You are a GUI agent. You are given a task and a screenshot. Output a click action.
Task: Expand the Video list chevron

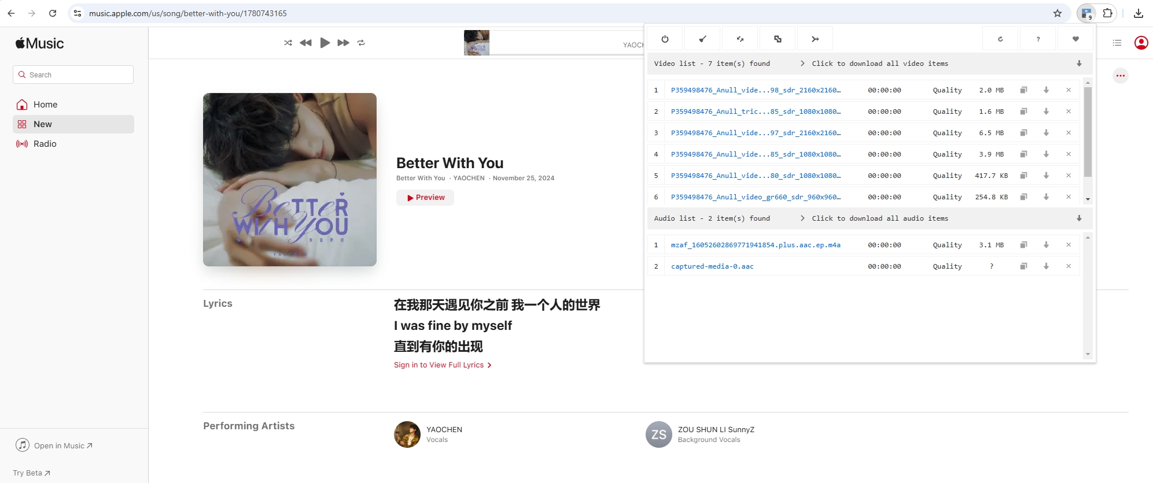(802, 64)
